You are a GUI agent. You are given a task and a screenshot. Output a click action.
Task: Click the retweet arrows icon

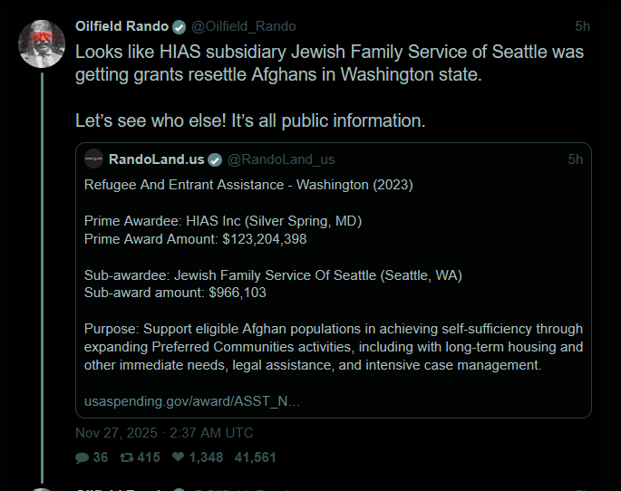click(x=129, y=457)
